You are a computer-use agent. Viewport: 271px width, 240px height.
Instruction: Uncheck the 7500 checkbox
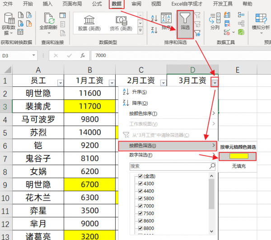(140, 213)
